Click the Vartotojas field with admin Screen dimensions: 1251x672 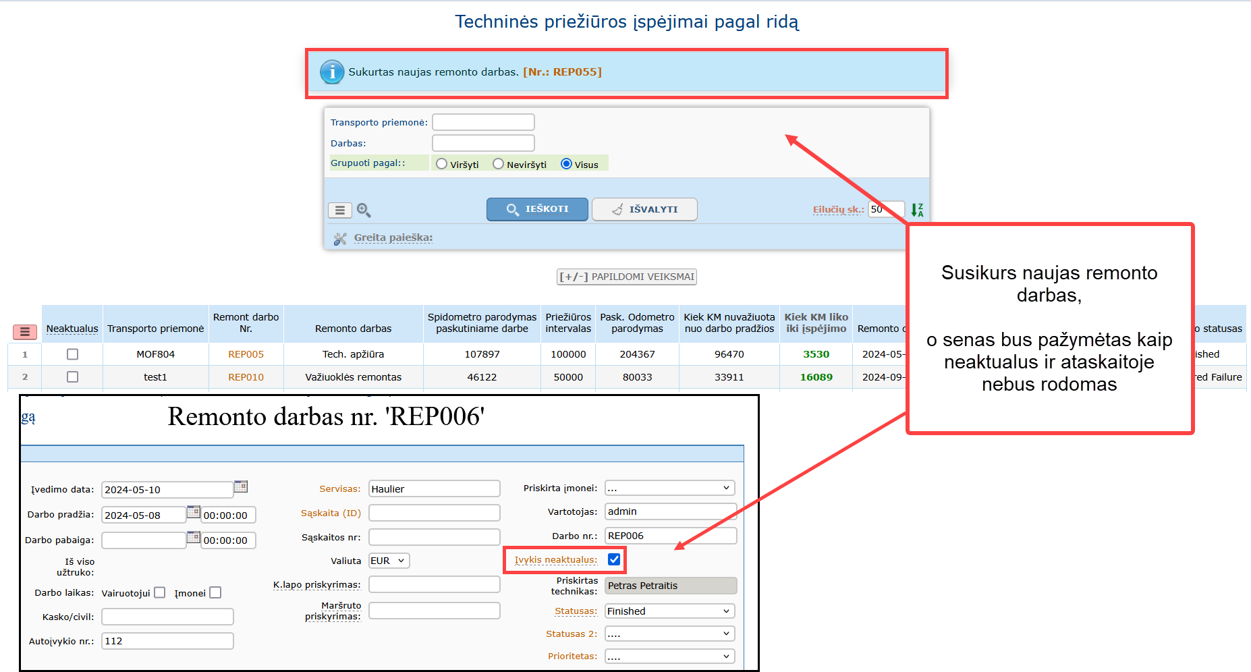(x=671, y=511)
